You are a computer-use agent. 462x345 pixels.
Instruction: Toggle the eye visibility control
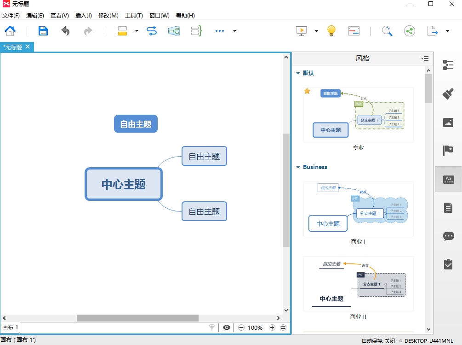pos(227,327)
